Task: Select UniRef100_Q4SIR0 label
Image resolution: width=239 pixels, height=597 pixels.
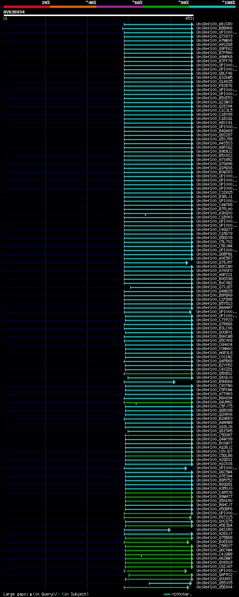Action: pos(214,530)
